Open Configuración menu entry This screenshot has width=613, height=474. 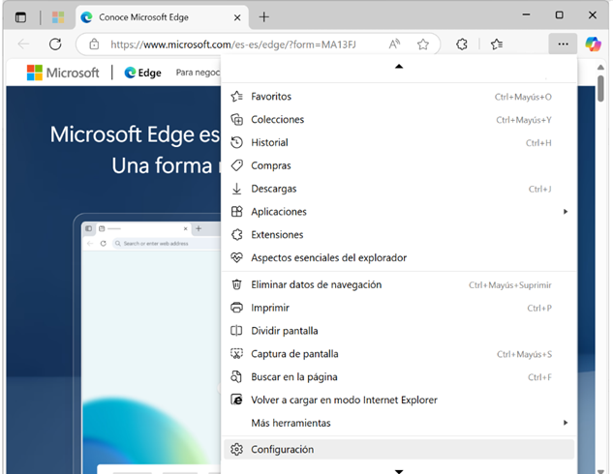tap(399, 450)
